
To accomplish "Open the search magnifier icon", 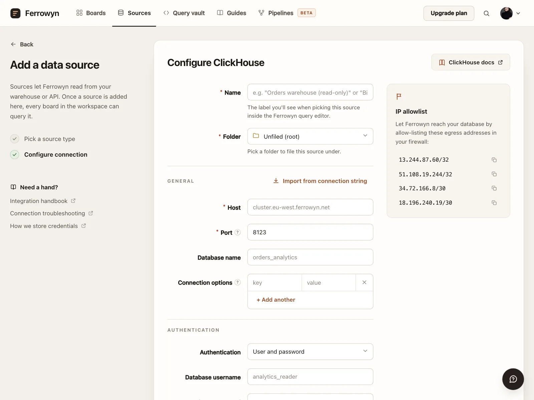I will 487,13.
